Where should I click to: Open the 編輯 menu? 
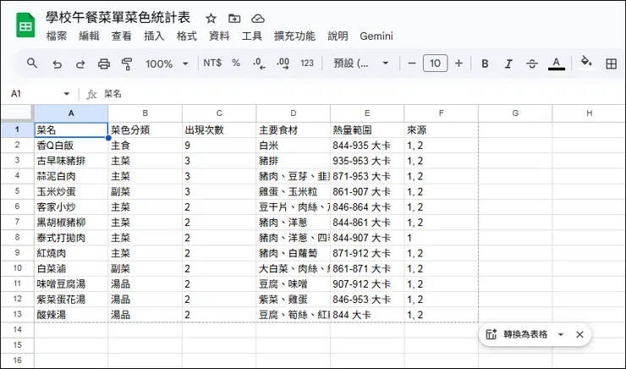(x=89, y=36)
